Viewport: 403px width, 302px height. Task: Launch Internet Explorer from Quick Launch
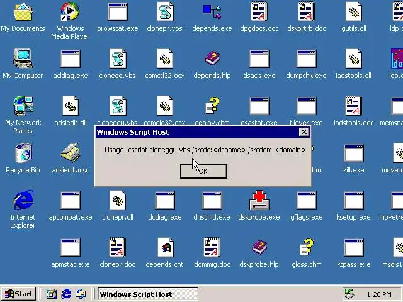[66, 294]
